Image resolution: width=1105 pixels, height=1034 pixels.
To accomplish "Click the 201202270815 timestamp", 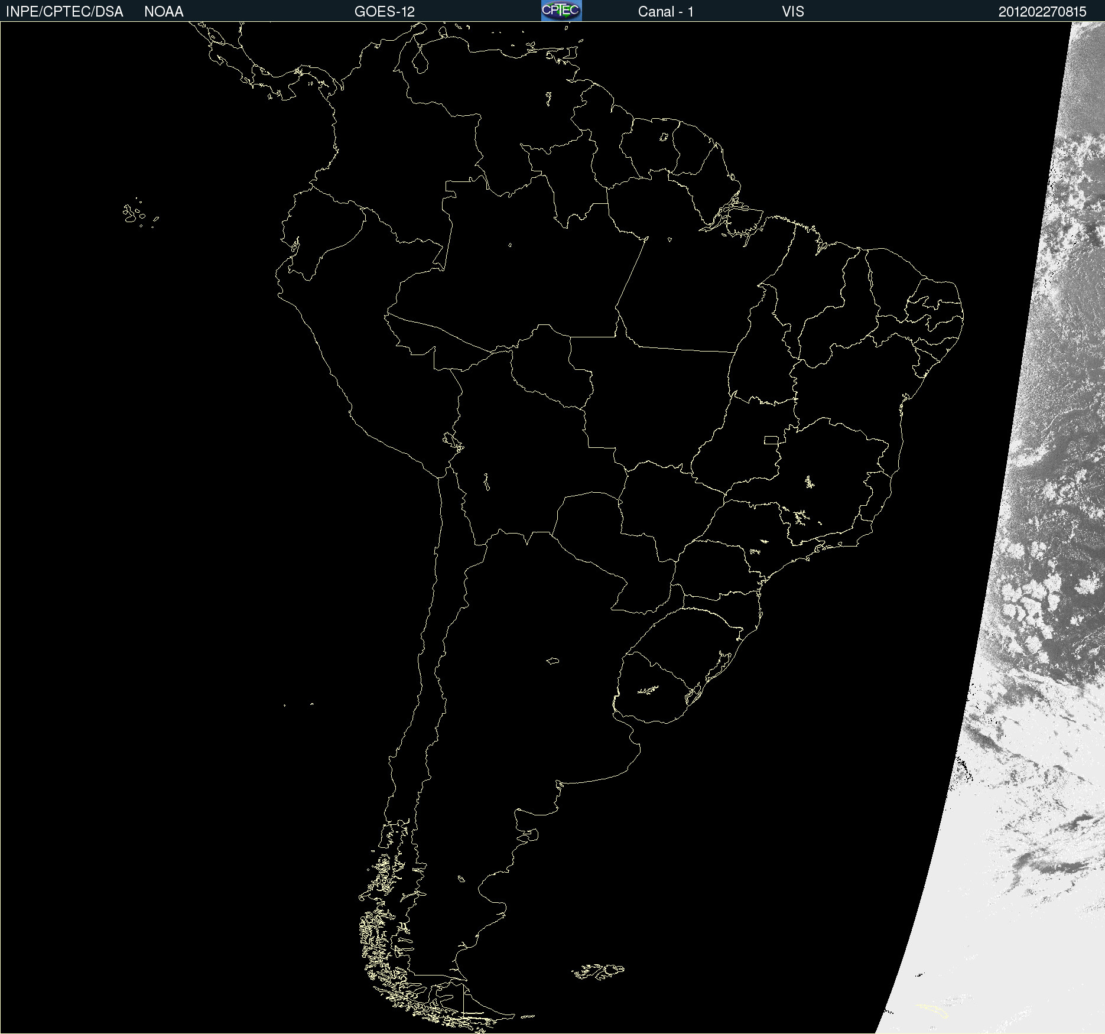I will [x=1042, y=12].
